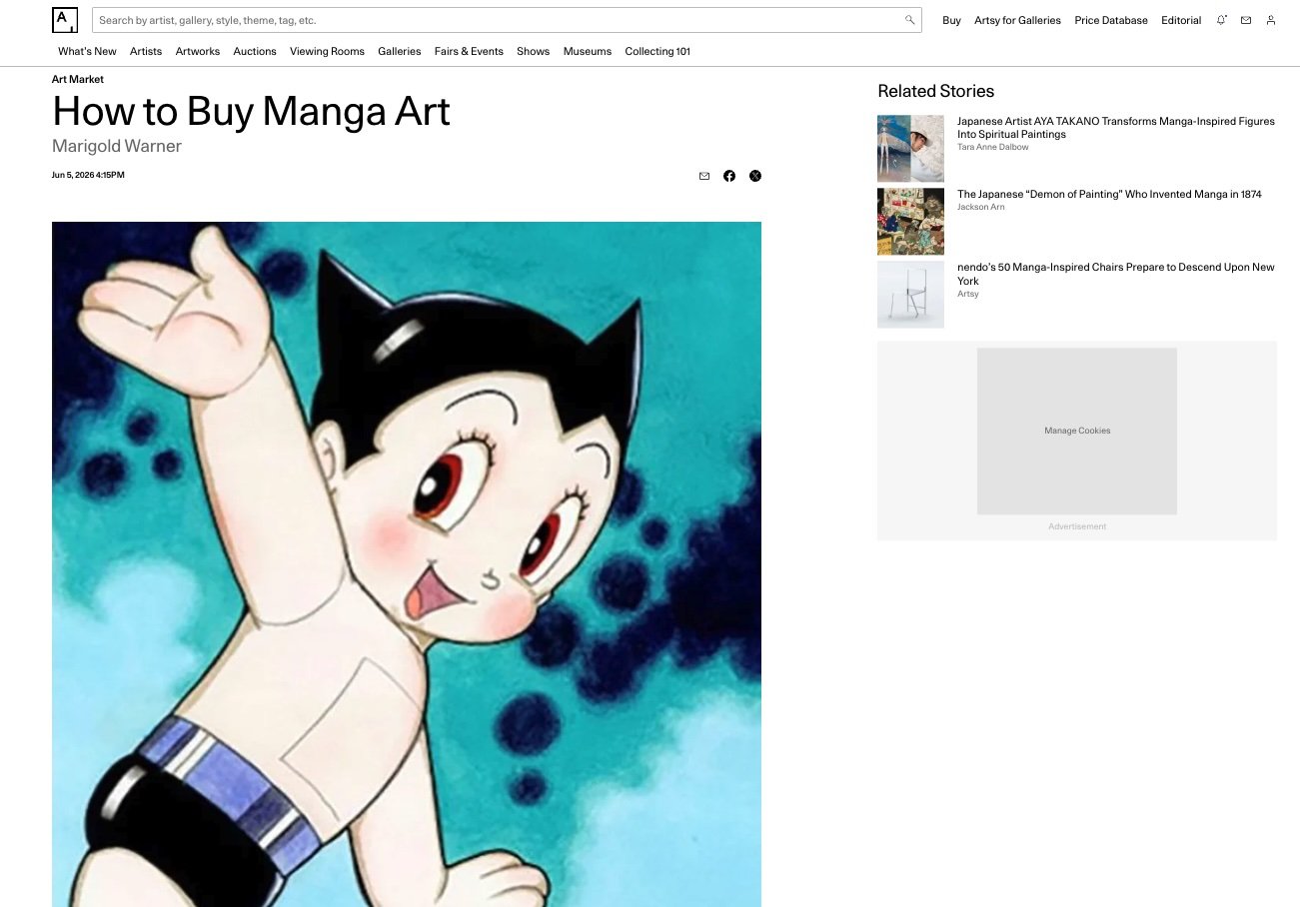Share article on Facebook icon
This screenshot has height=907, width=1300.
click(x=729, y=176)
